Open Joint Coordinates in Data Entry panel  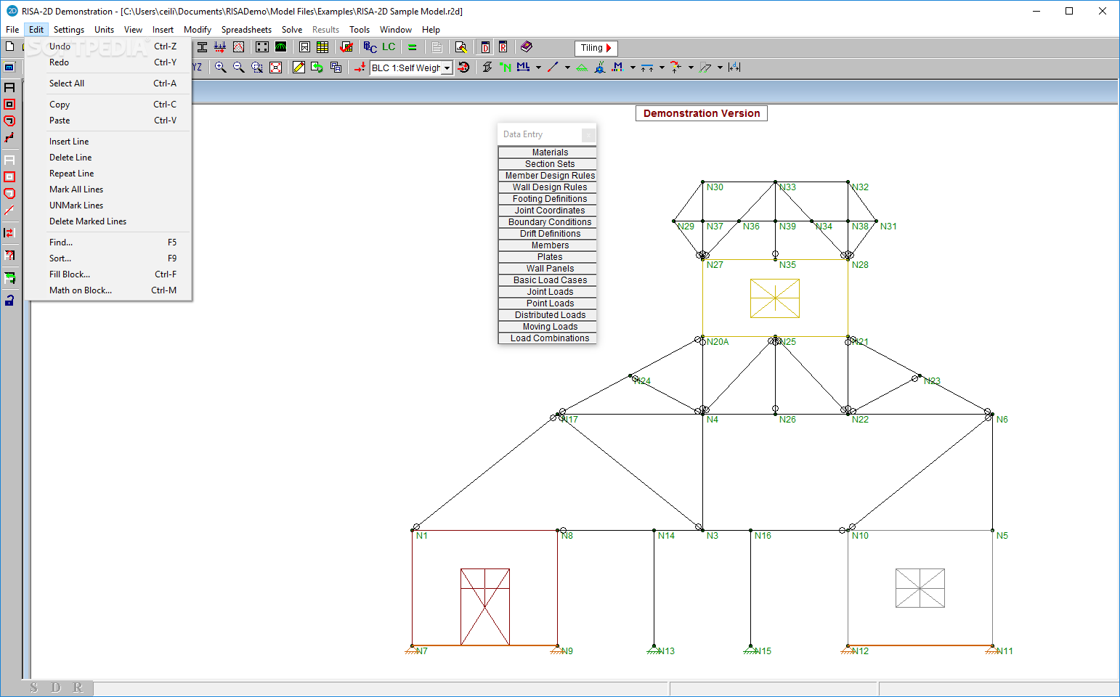tap(547, 211)
